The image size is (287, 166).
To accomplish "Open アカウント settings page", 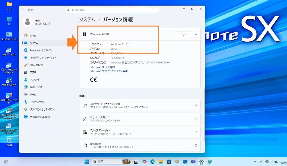I will (x=45, y=80).
